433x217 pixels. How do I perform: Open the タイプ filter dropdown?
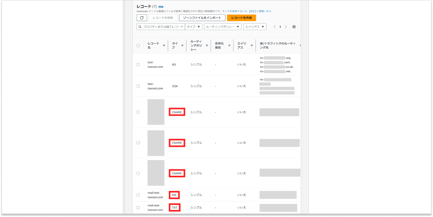[x=193, y=27]
